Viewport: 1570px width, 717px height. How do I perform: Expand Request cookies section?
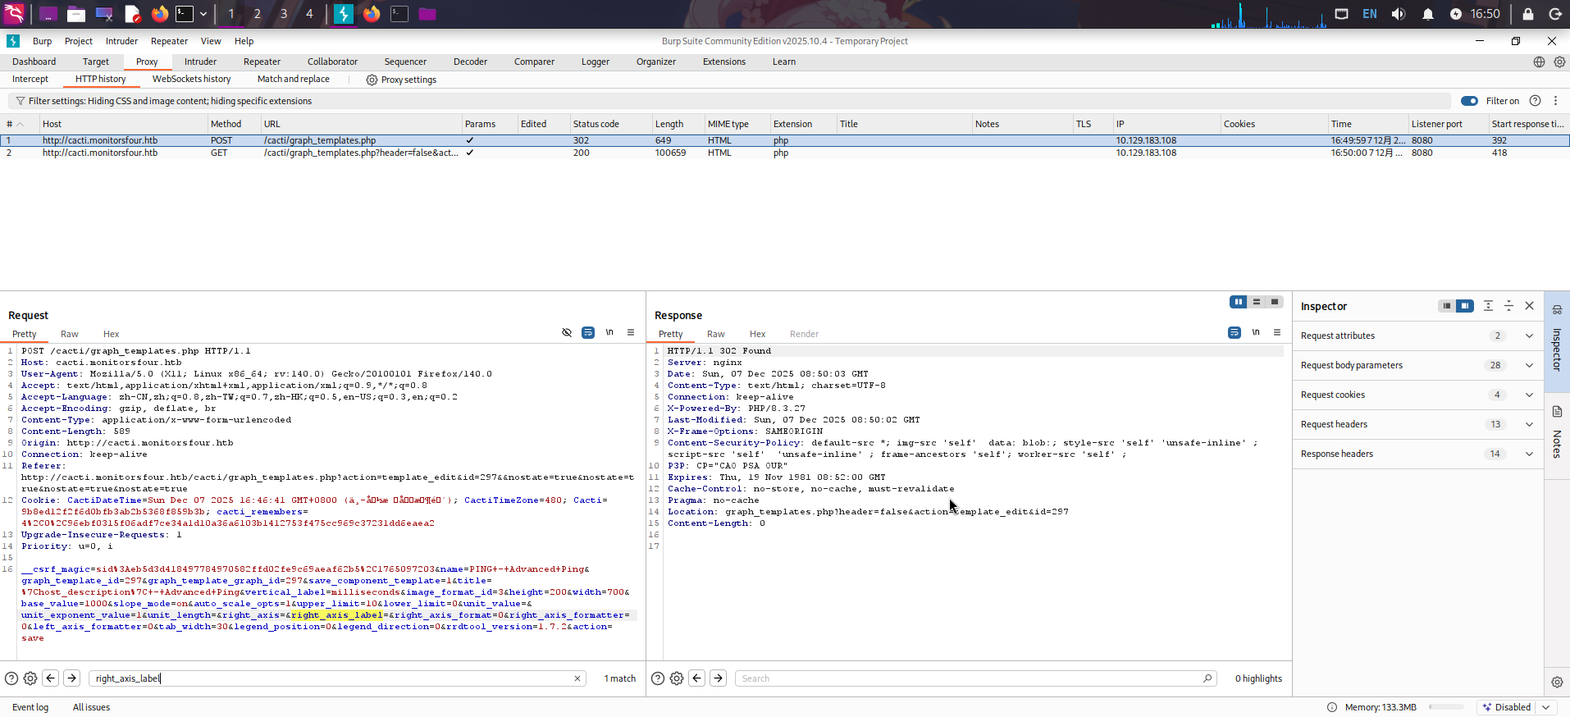[x=1528, y=395]
